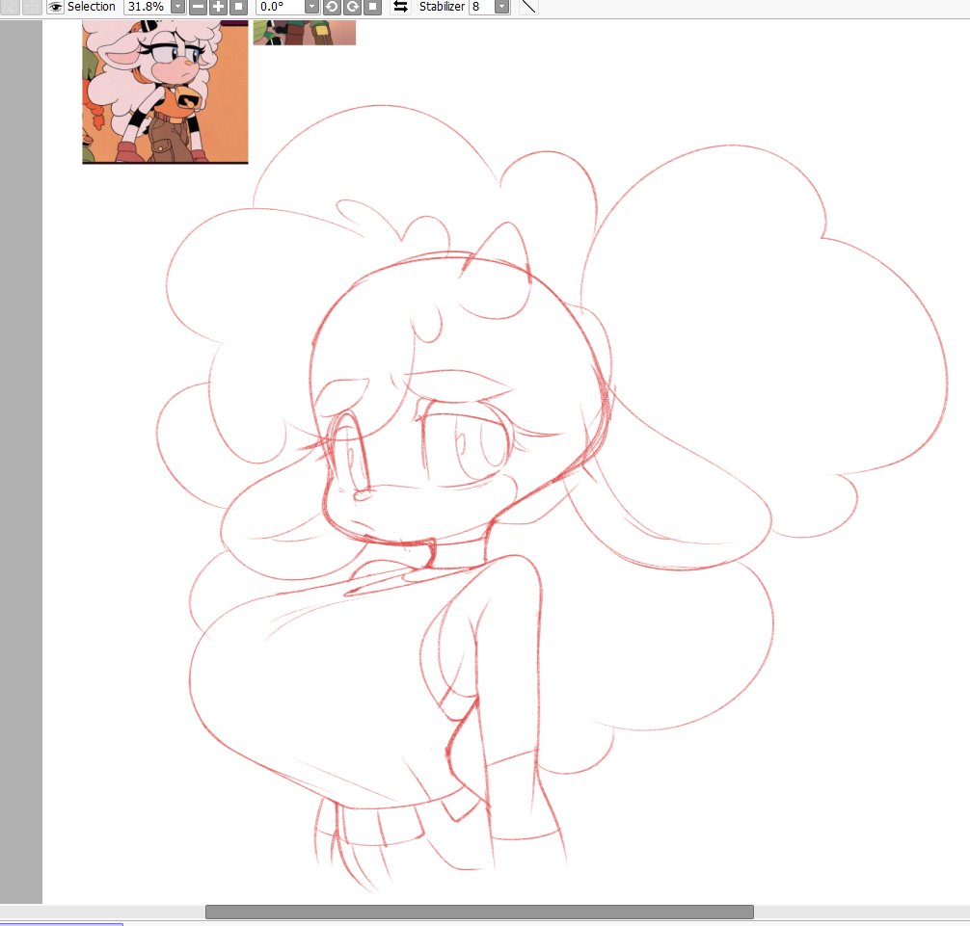Click the Selection label in toolbar
The image size is (970, 926).
tap(91, 7)
